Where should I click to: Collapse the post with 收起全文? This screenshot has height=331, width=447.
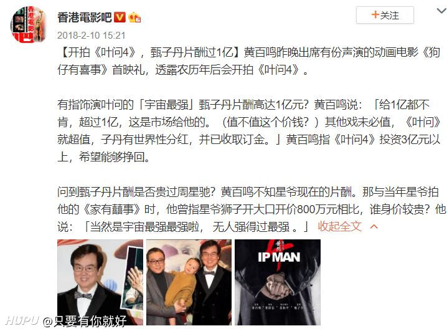[x=339, y=226]
